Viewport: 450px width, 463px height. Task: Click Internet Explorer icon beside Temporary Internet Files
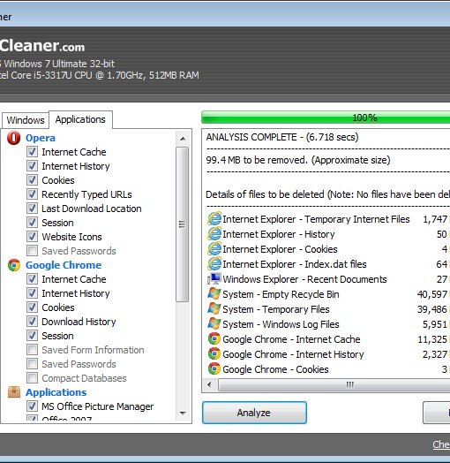click(x=214, y=219)
